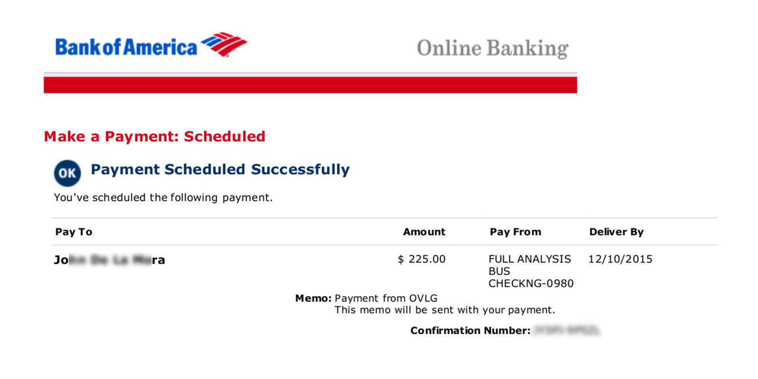758x379 pixels.
Task: Click the FULL ANALYSIS BUS CHECKNG-0980 account
Action: tap(531, 271)
